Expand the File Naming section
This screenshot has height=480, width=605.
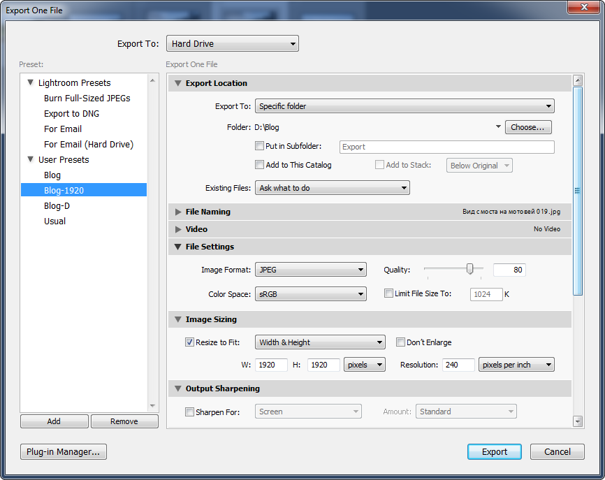(178, 212)
